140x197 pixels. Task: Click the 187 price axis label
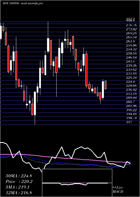click(x=129, y=122)
